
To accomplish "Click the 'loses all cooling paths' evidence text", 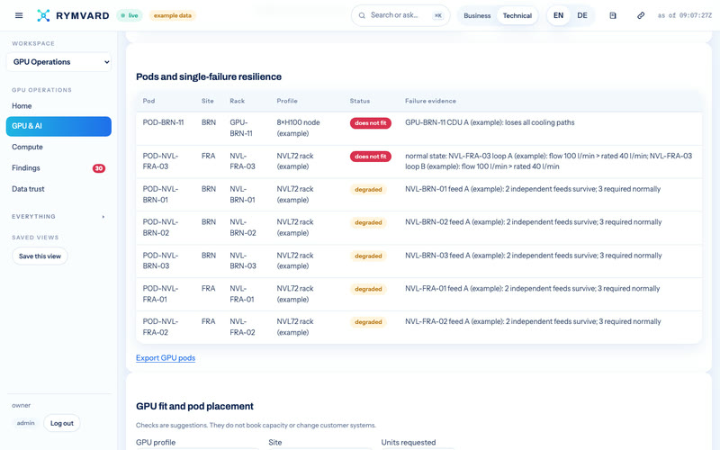I will pos(539,122).
